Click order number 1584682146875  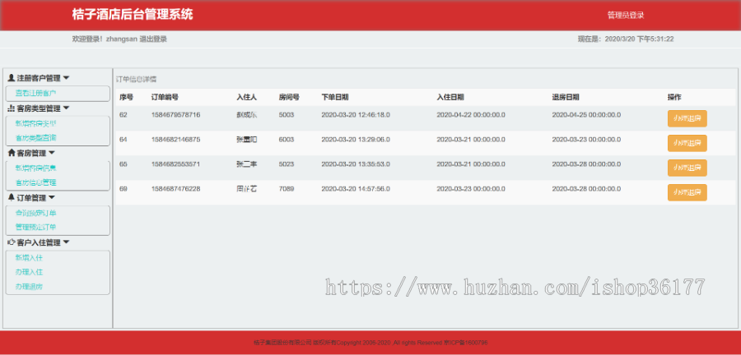(x=175, y=140)
